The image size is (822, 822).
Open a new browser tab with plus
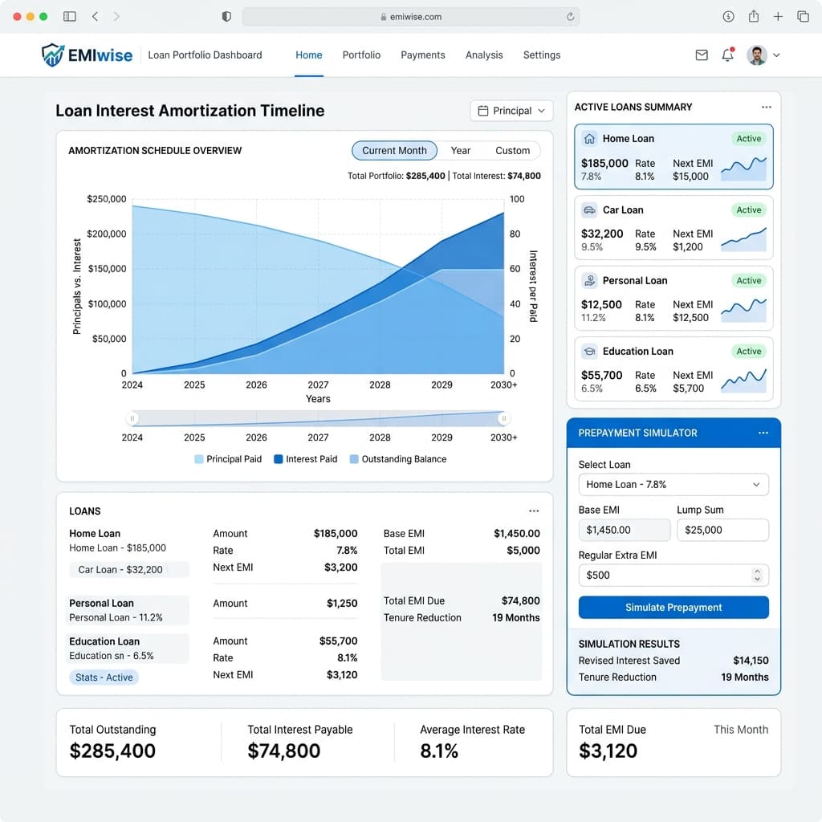[x=778, y=17]
